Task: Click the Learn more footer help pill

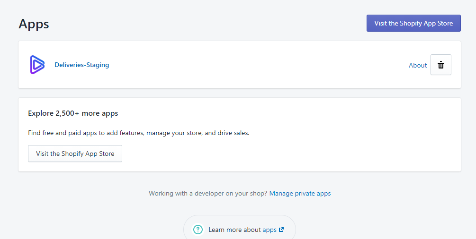Action: tap(240, 227)
